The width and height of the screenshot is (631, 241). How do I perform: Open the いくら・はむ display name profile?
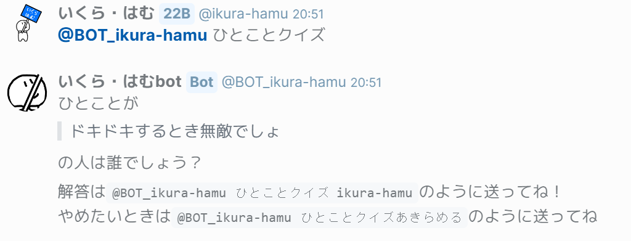(107, 14)
